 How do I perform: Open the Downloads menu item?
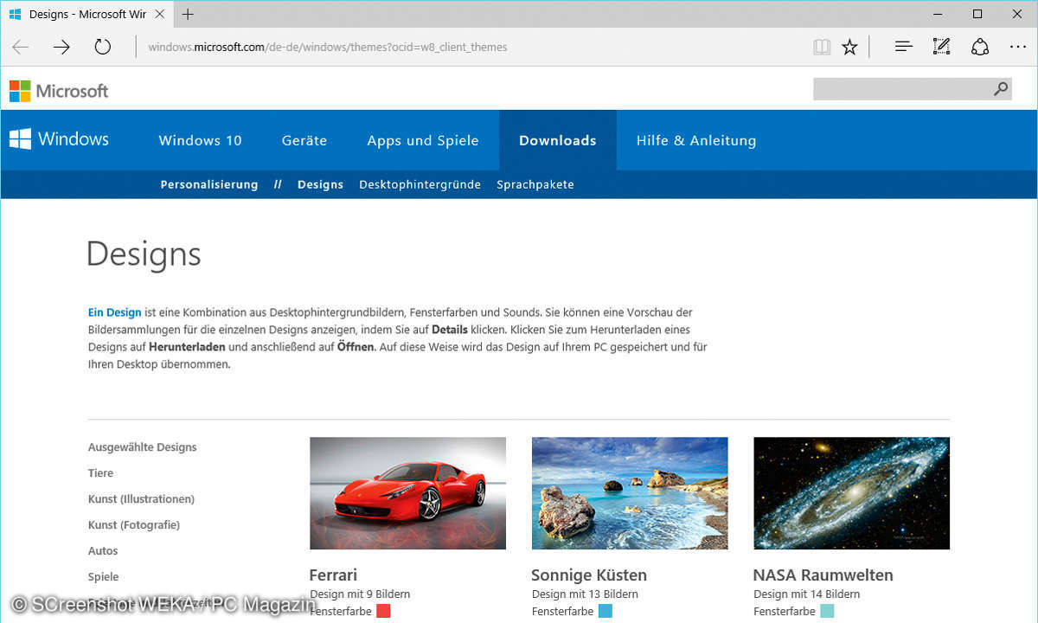pos(558,140)
